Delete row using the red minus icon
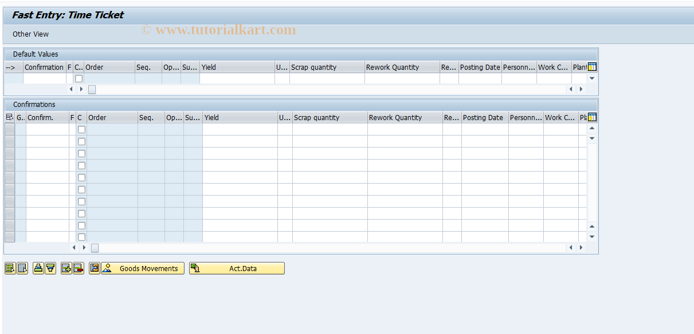The height and width of the screenshot is (334, 694). pyautogui.click(x=79, y=268)
